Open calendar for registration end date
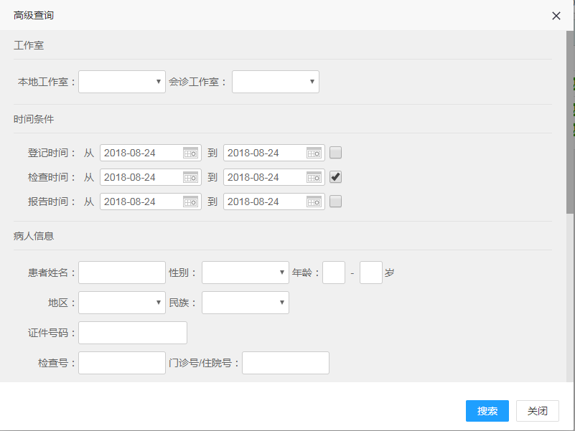The image size is (575, 431). tap(314, 153)
